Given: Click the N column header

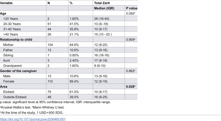Looking at the screenshot, I should point(49,3).
